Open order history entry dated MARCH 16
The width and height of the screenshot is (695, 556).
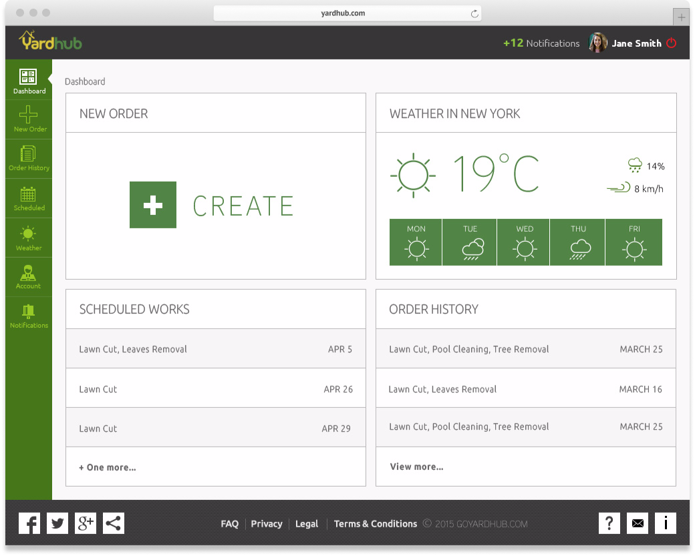coord(526,388)
